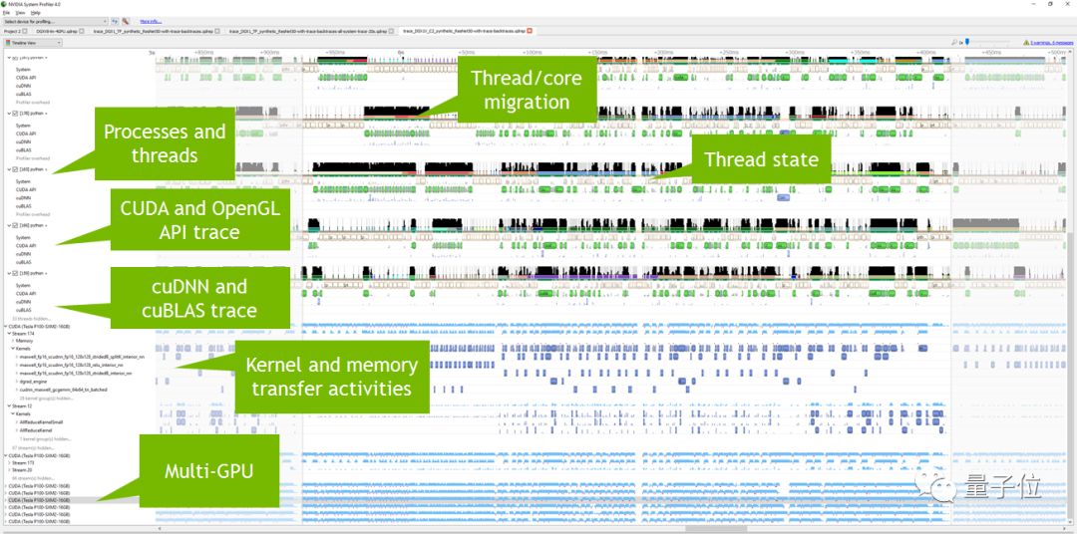Open the options arrow after [165] python

(x=45, y=168)
